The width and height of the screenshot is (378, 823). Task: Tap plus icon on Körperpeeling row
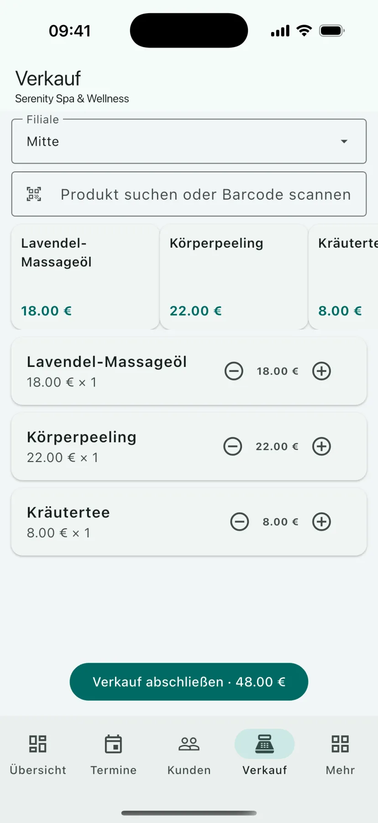(x=321, y=446)
